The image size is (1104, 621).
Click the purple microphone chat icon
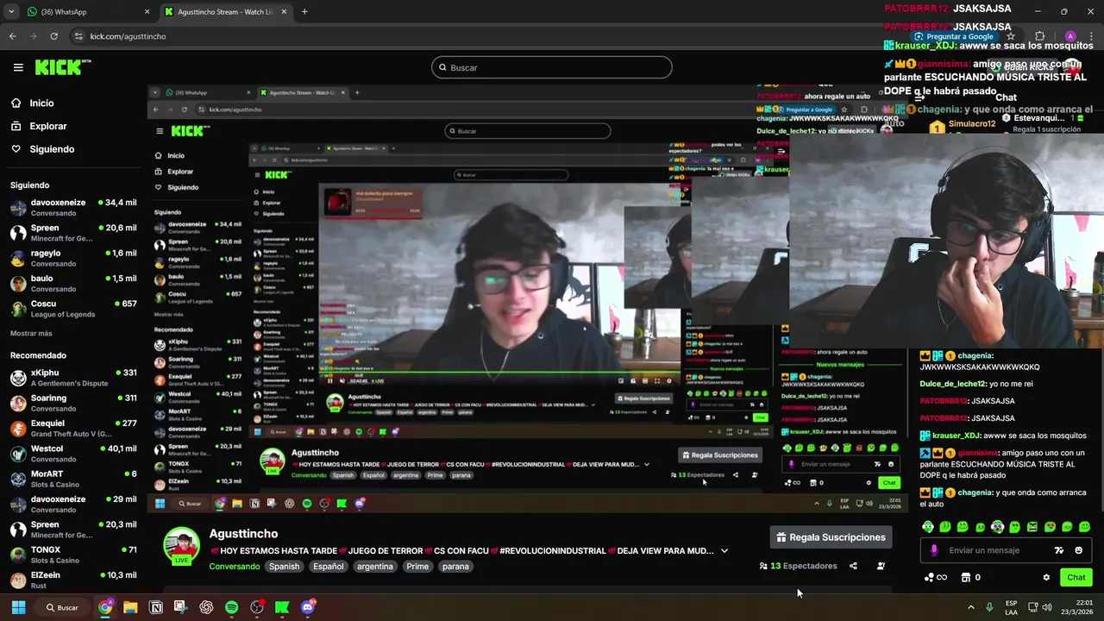point(934,550)
